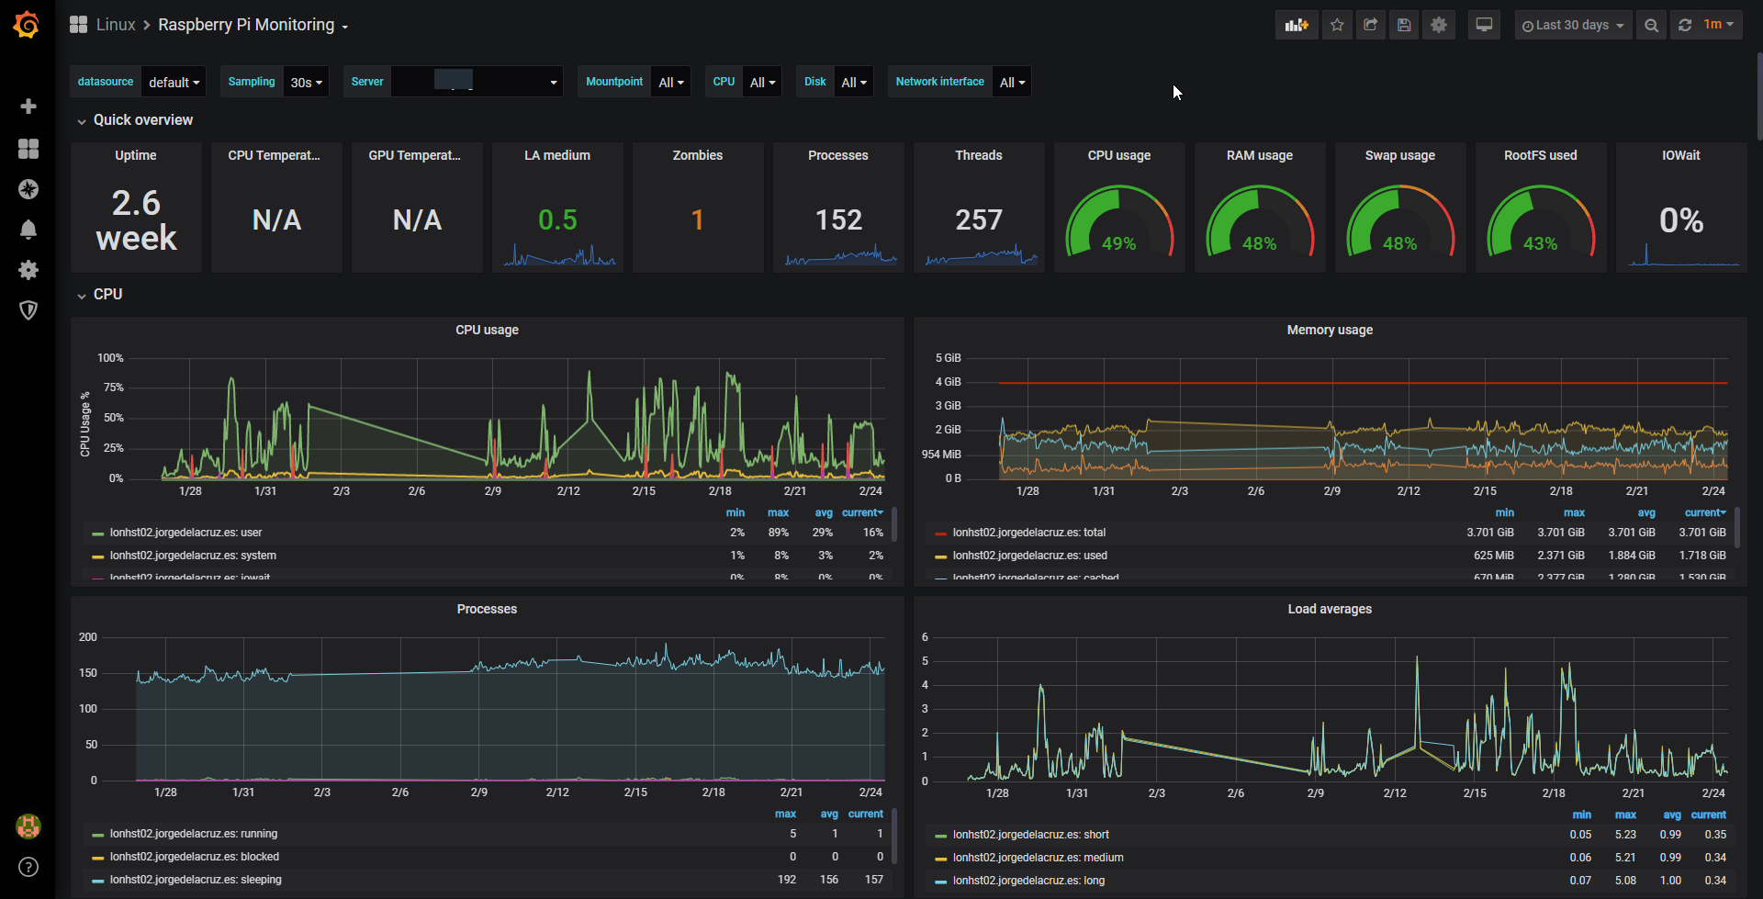Open Server Admin shield icon
Screen dimensions: 1763x899
[x=28, y=310]
